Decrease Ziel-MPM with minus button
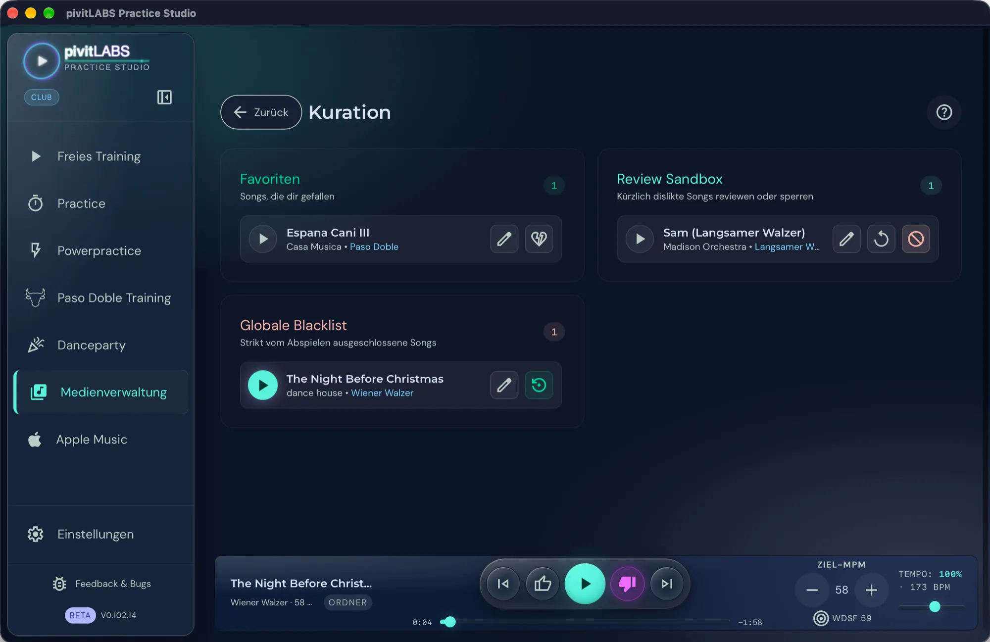The height and width of the screenshot is (642, 990). tap(812, 590)
